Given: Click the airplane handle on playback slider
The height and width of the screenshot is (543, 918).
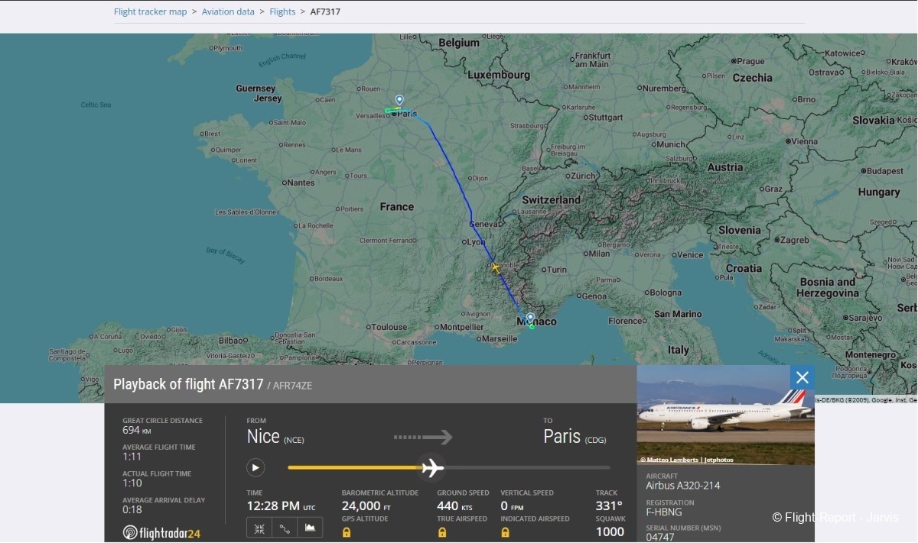Looking at the screenshot, I should click(x=433, y=467).
